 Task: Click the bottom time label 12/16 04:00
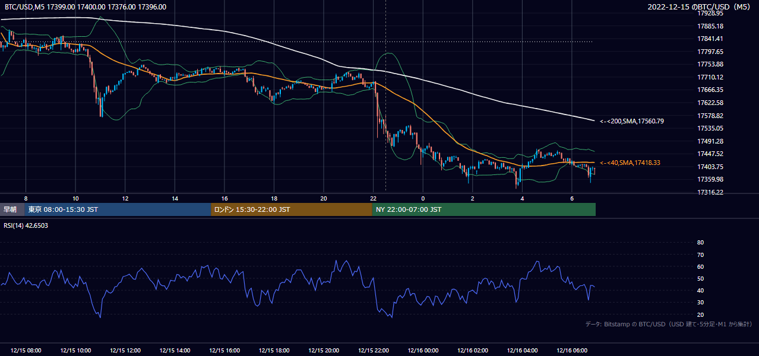(522, 351)
